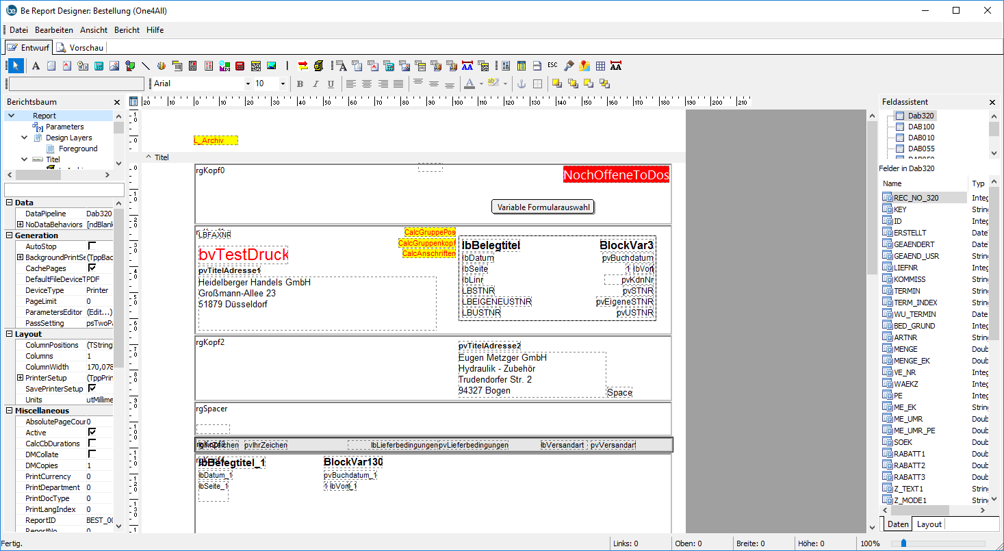The image size is (1004, 551).
Task: Open the Bericht menu
Action: point(127,30)
